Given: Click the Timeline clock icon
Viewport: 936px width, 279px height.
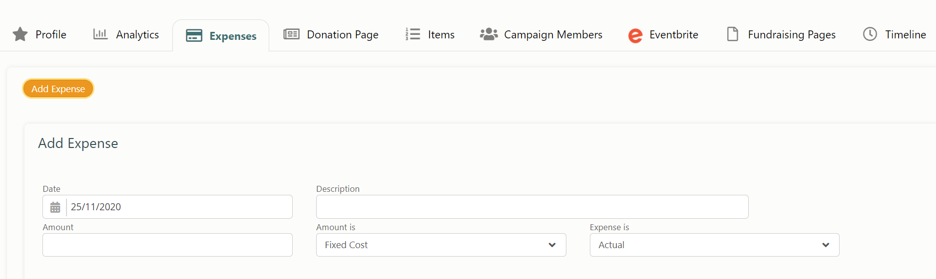Looking at the screenshot, I should pos(870,34).
